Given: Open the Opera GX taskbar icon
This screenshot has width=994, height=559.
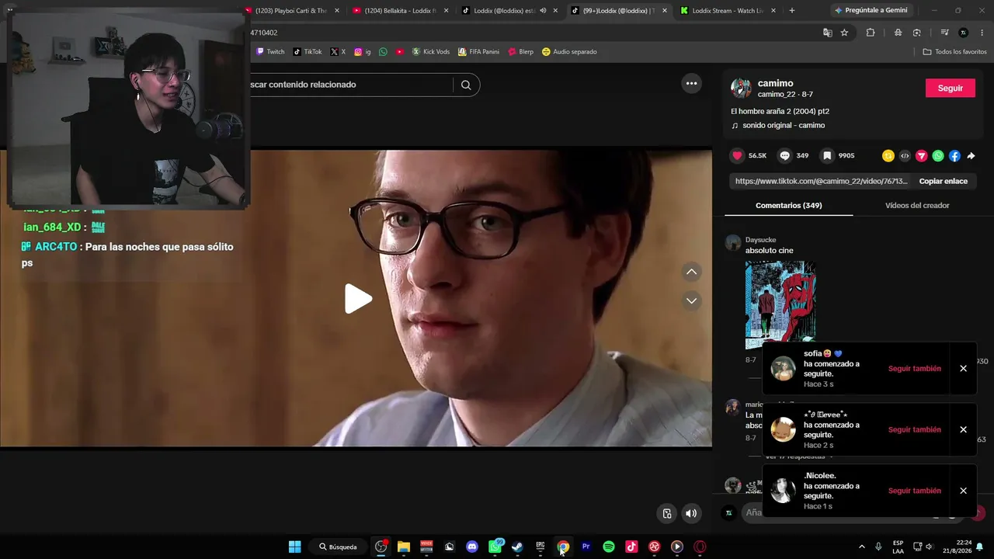Looking at the screenshot, I should (x=700, y=547).
